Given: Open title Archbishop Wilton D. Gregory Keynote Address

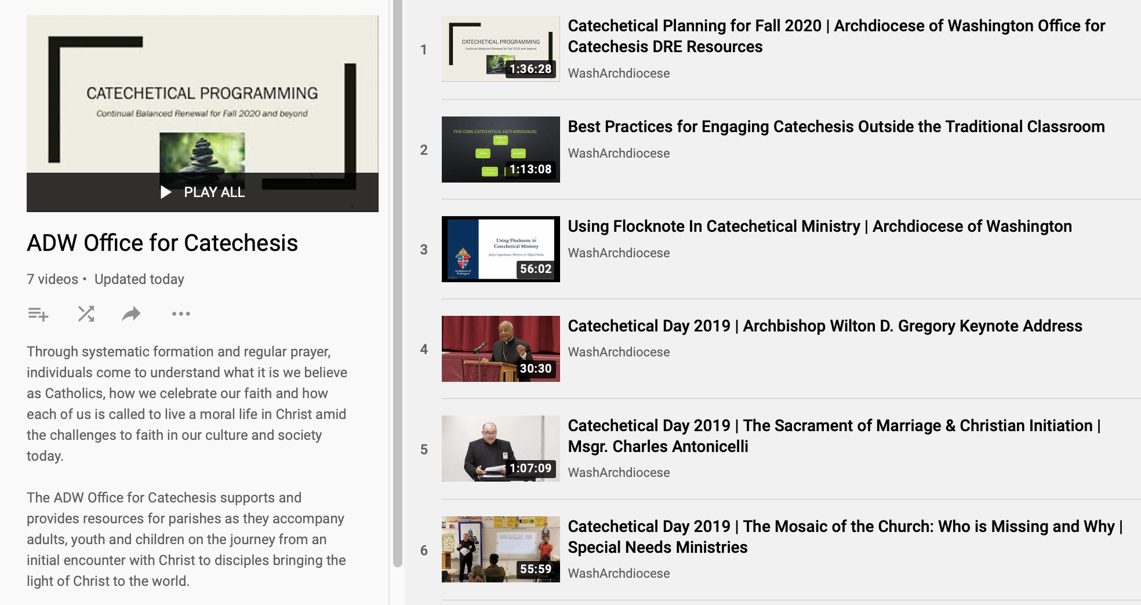Looking at the screenshot, I should click(825, 326).
